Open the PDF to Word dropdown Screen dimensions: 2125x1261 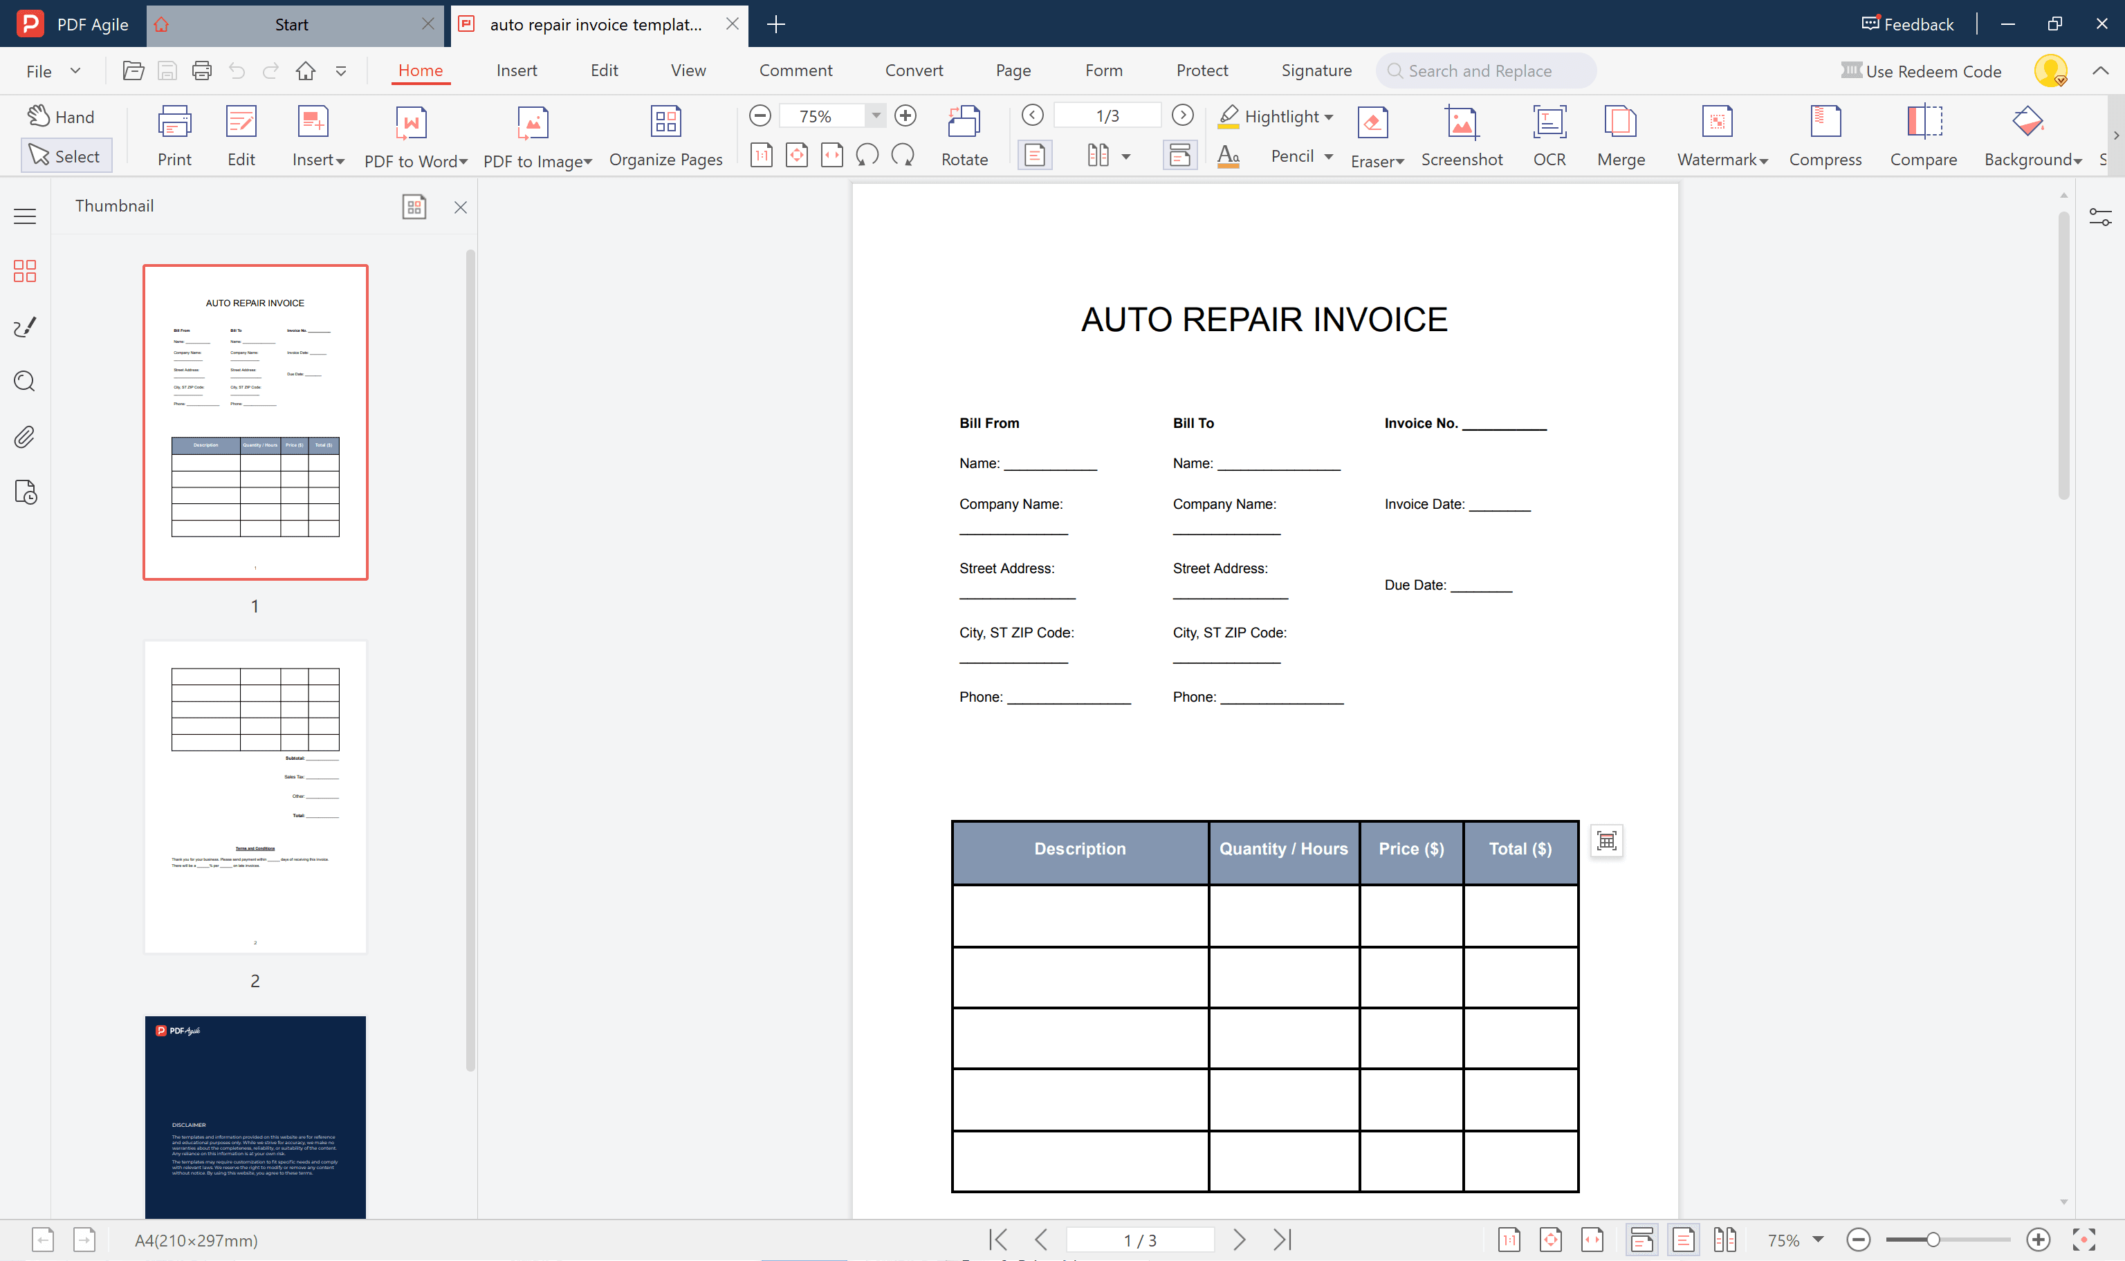click(463, 162)
